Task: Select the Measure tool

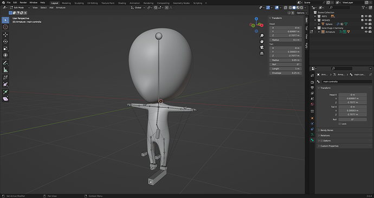Action: (x=5, y=70)
